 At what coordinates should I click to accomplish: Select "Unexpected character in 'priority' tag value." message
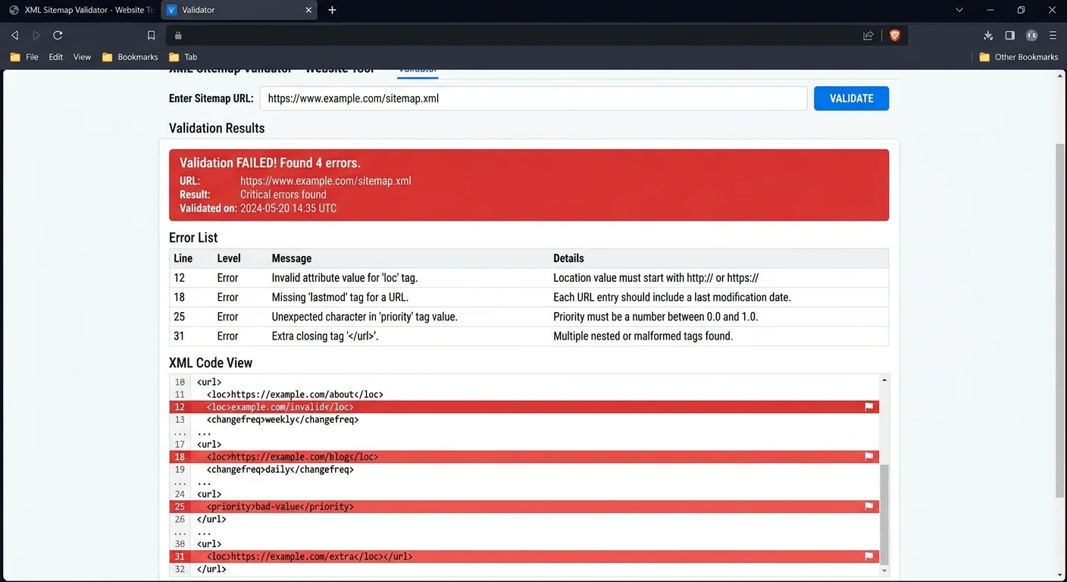click(365, 317)
